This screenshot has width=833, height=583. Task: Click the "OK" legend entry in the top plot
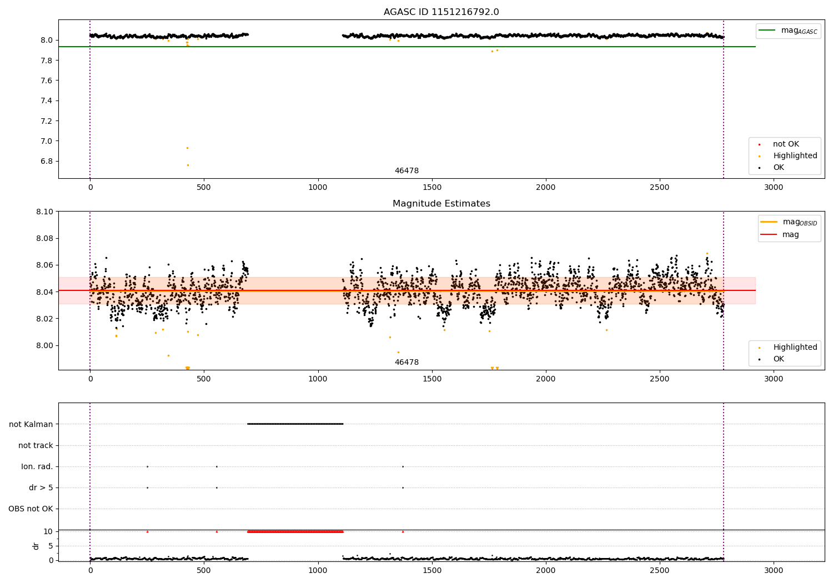[779, 168]
